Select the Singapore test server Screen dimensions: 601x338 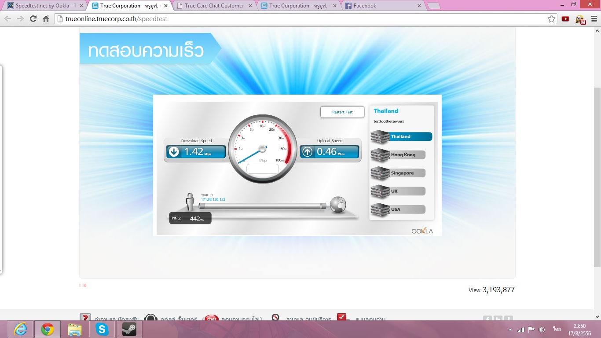click(x=398, y=173)
